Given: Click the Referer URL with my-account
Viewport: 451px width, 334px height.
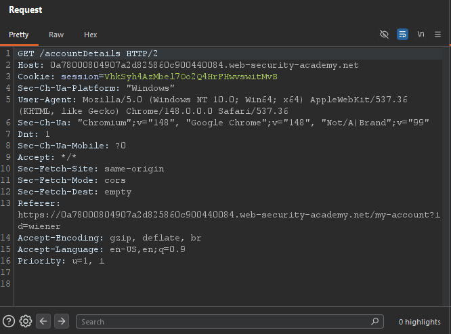Looking at the screenshot, I should 229,220.
